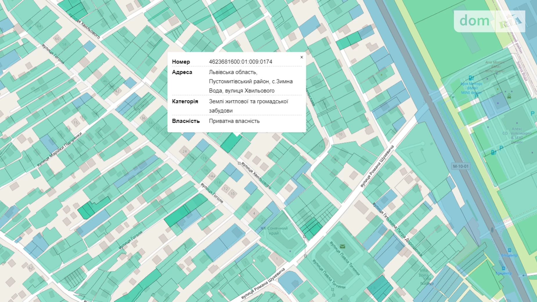Click the Приватна власність ownership value
537x302 pixels.
[234, 121]
